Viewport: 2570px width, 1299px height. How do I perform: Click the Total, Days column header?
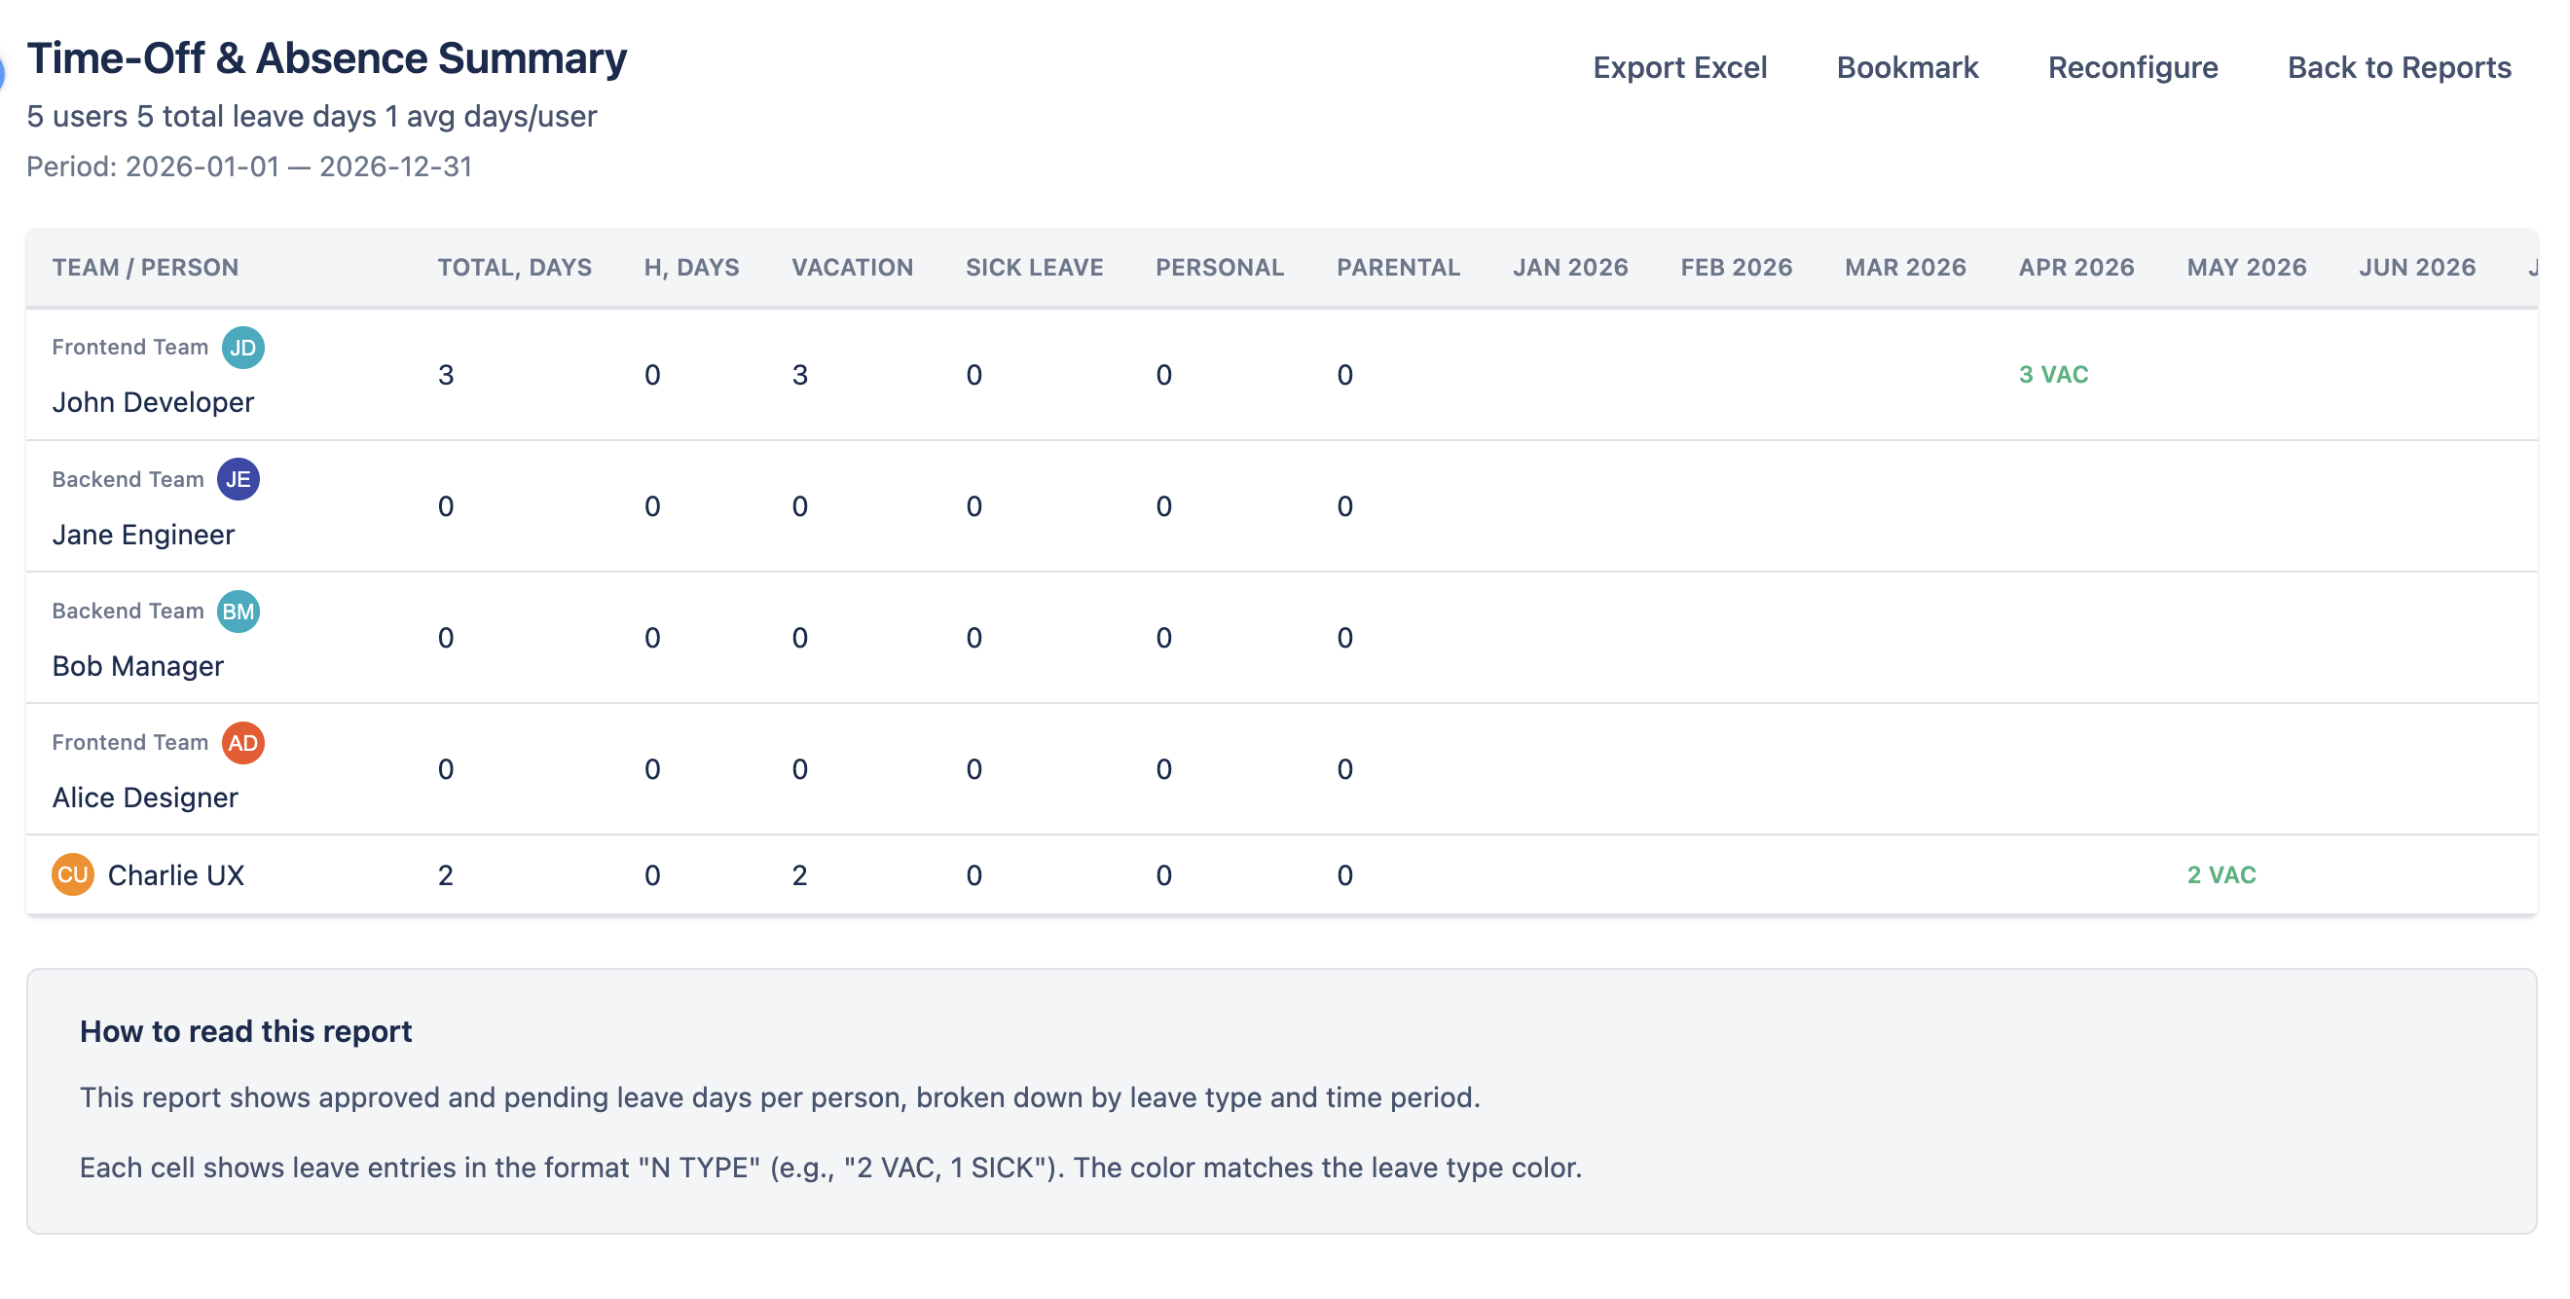coord(514,268)
